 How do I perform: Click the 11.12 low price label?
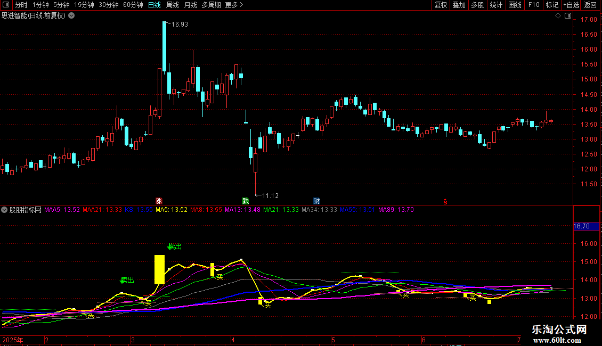pos(270,196)
